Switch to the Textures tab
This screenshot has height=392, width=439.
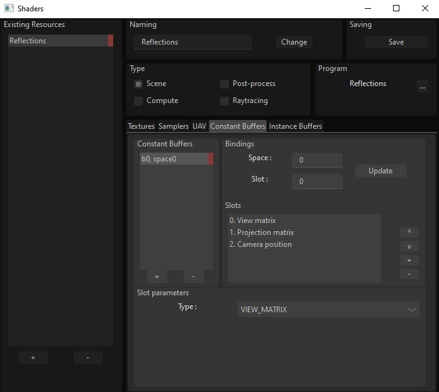click(141, 126)
